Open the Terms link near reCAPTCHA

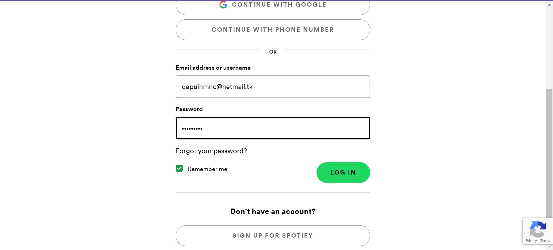[x=545, y=240]
